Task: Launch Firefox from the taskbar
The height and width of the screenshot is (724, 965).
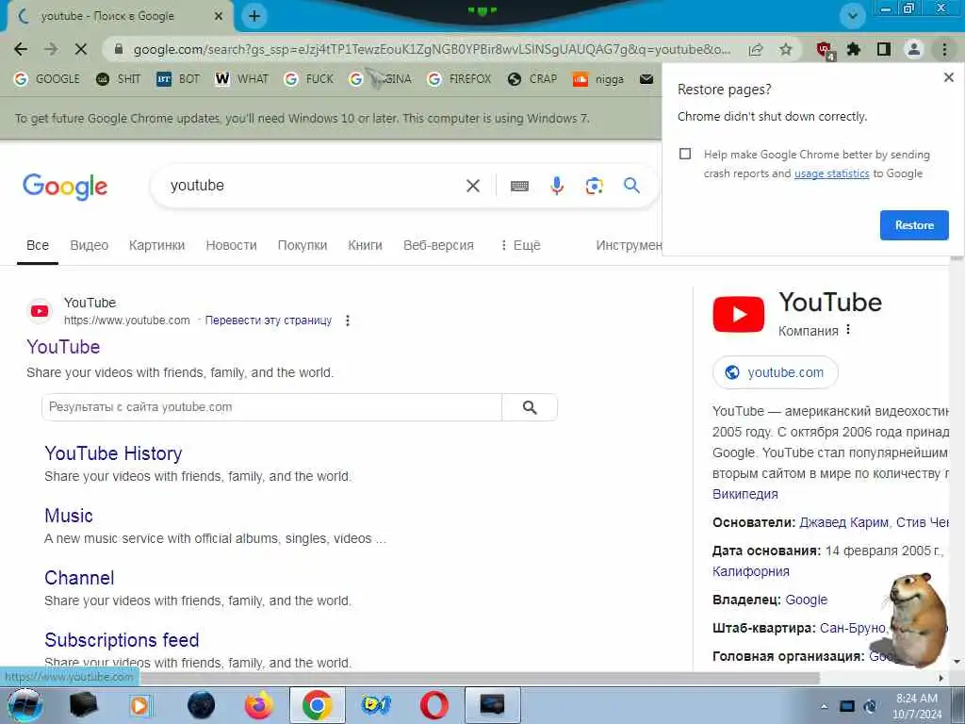Action: [258, 705]
